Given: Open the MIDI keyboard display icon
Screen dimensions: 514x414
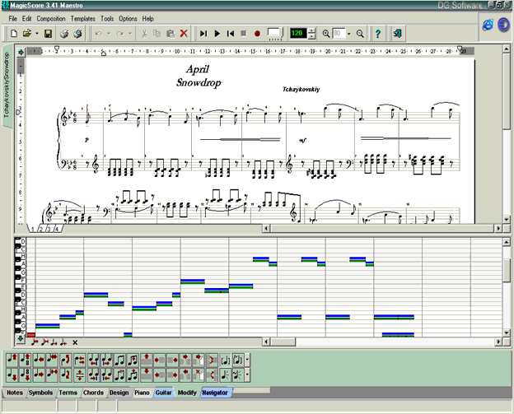Looking at the screenshot, I should point(274,34).
